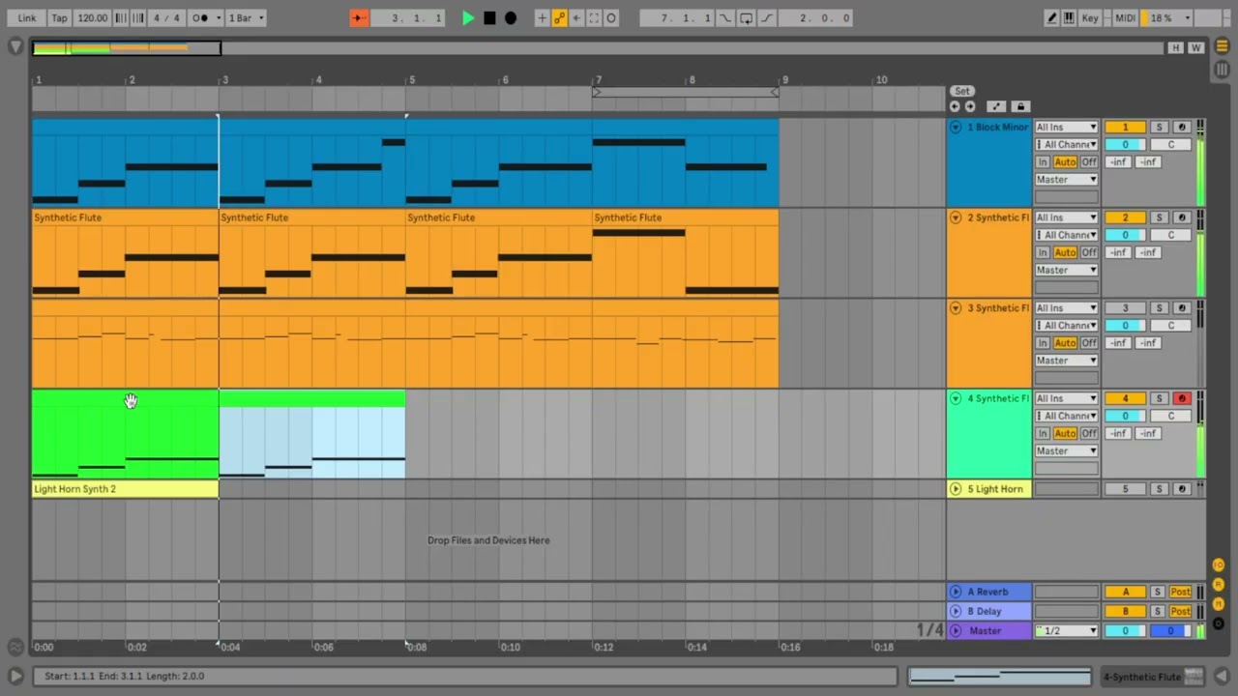Fold the 1 Block Minor track
The height and width of the screenshot is (696, 1238).
(956, 127)
